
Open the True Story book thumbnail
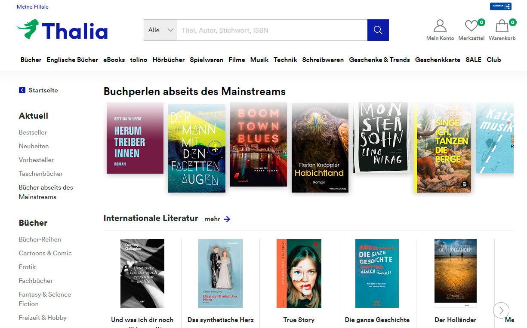coord(299,273)
